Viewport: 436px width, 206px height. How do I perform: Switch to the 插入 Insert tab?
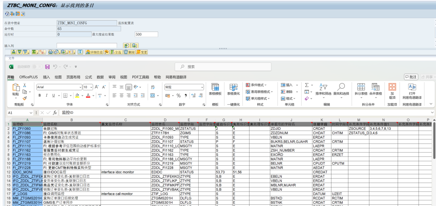(x=46, y=77)
